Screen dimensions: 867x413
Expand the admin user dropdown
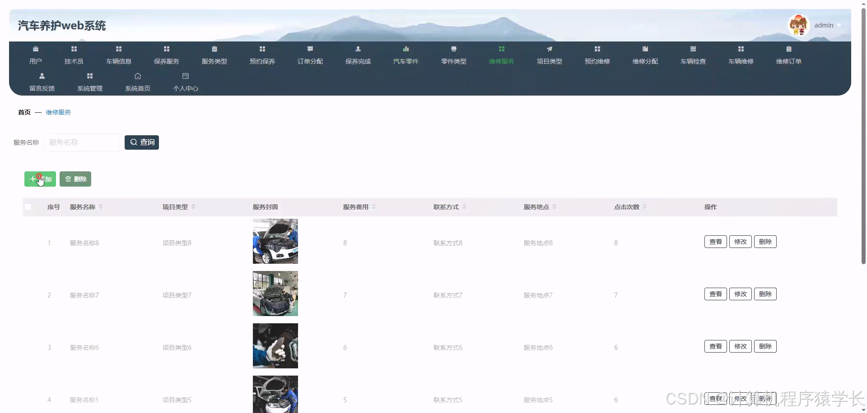point(839,25)
